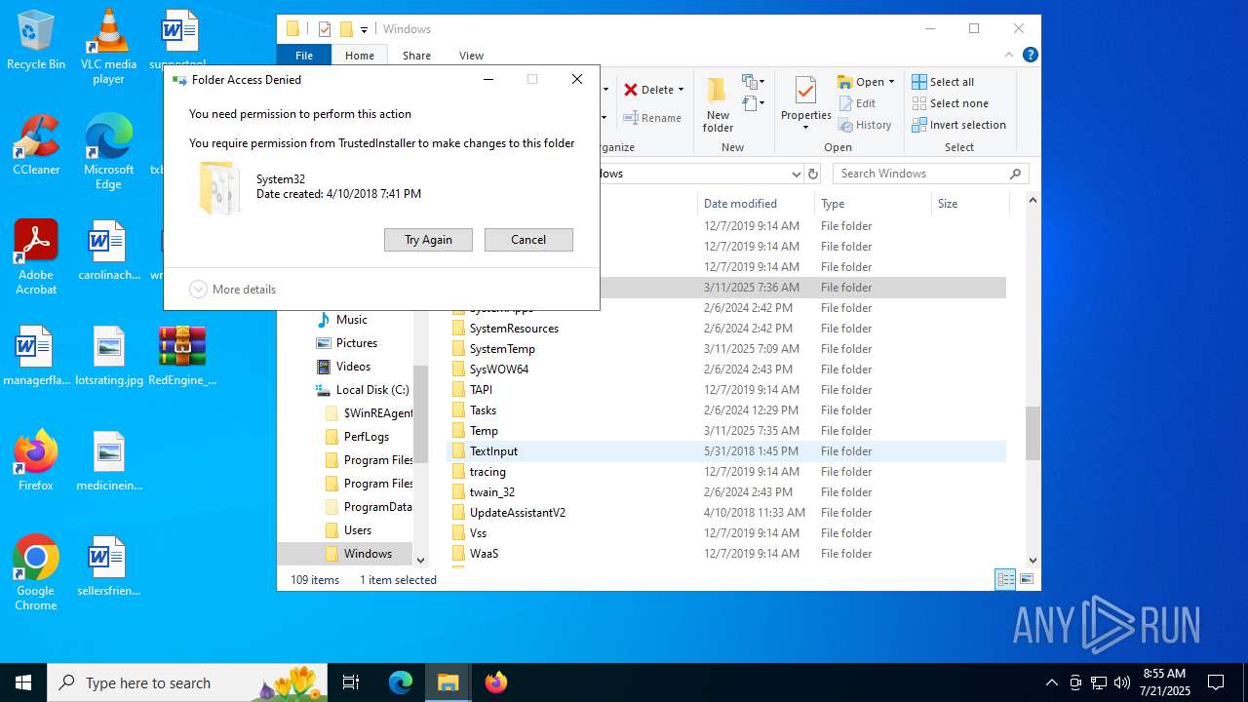Open the Delete dropdown arrow
Screen dimensions: 1248x702
tap(681, 90)
